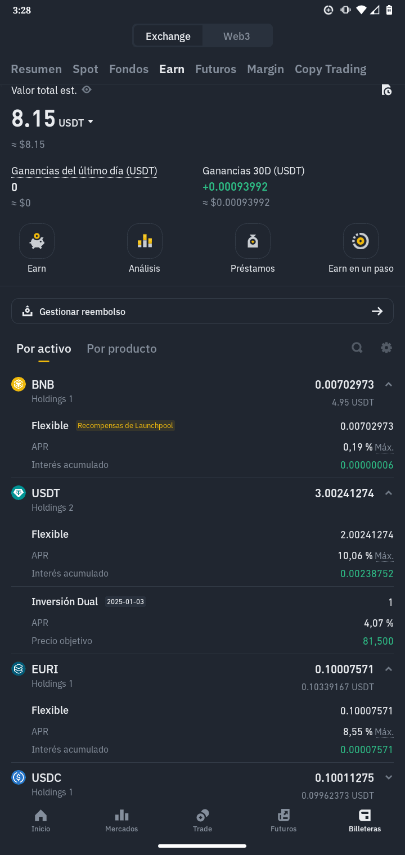Open the Análisis chart icon
The image size is (405, 855).
145,241
